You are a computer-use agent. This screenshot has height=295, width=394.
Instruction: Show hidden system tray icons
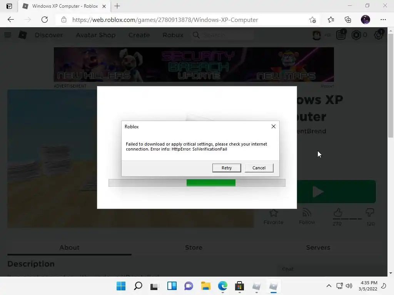329,286
